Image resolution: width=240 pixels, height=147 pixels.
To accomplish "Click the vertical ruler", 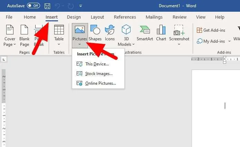I will point(4,108).
